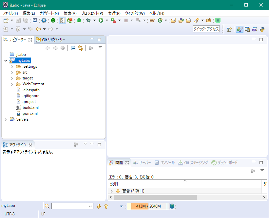The height and width of the screenshot is (218, 269).
Task: Click the Run External Tools toolbox icon
Action: [x=113, y=20]
